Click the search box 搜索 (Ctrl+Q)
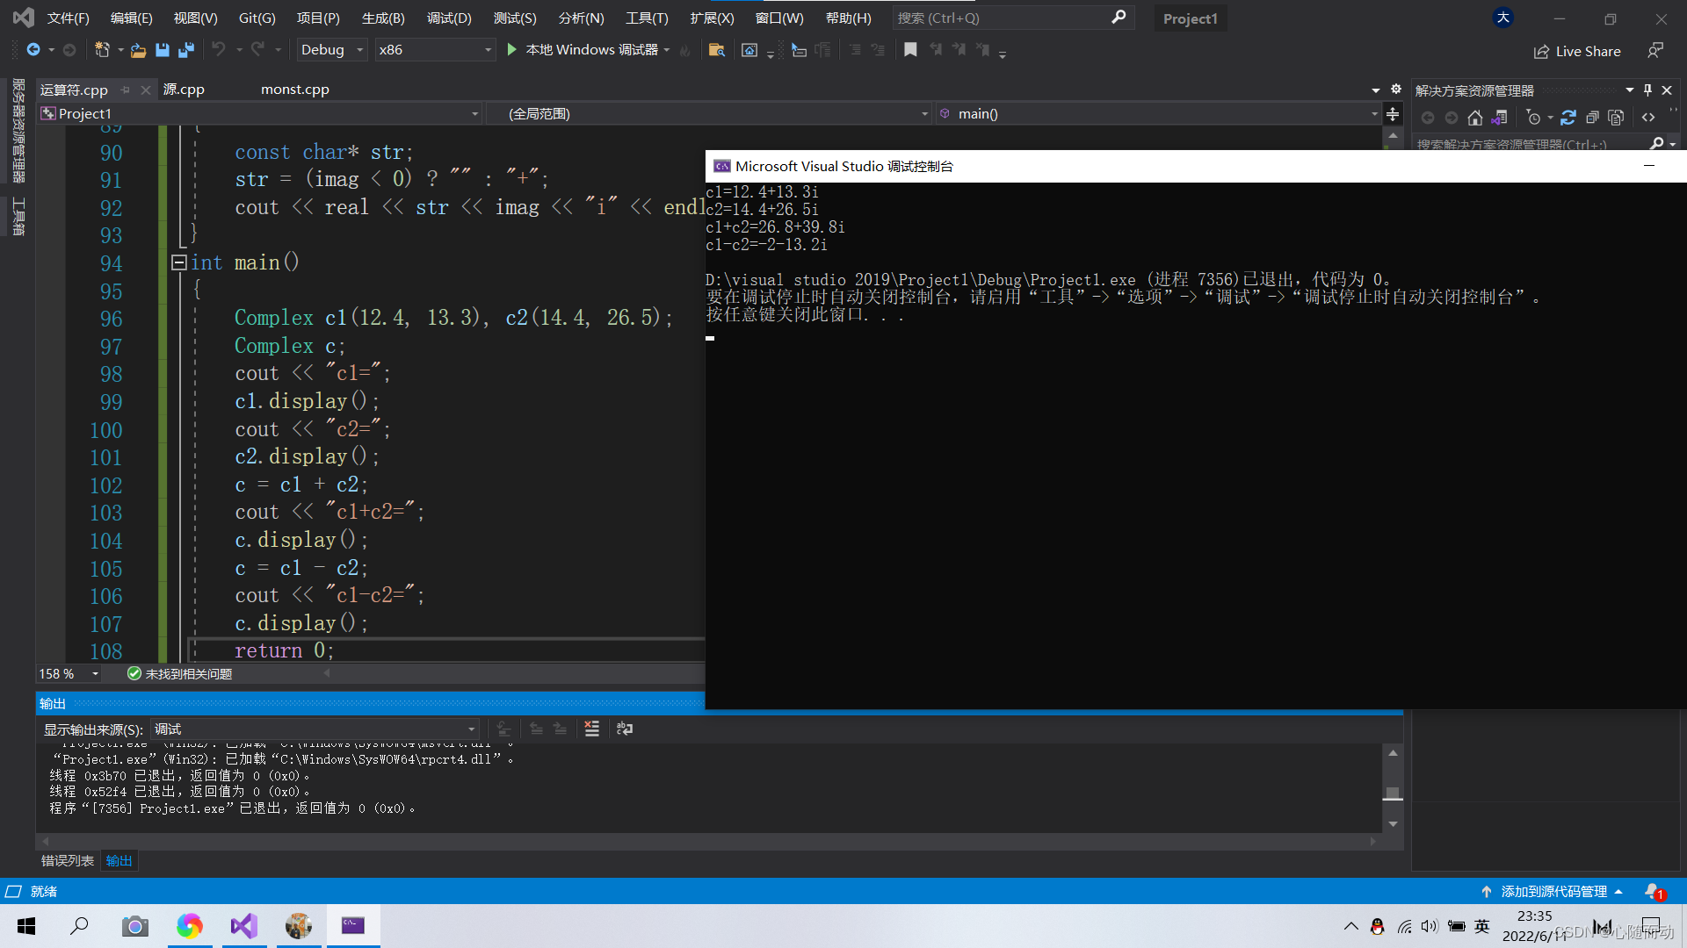Image resolution: width=1687 pixels, height=948 pixels. point(1013,18)
